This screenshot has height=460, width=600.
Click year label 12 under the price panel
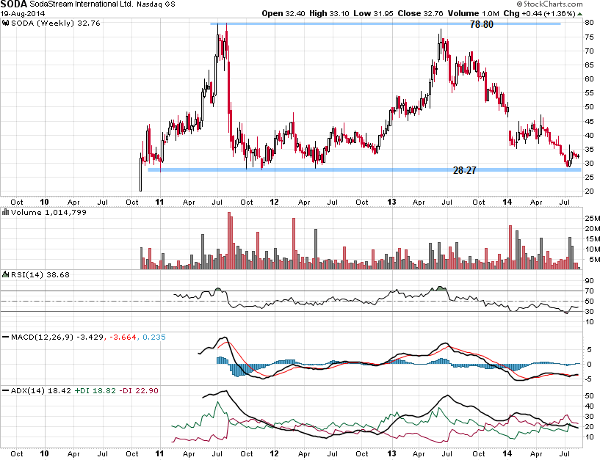click(x=274, y=202)
